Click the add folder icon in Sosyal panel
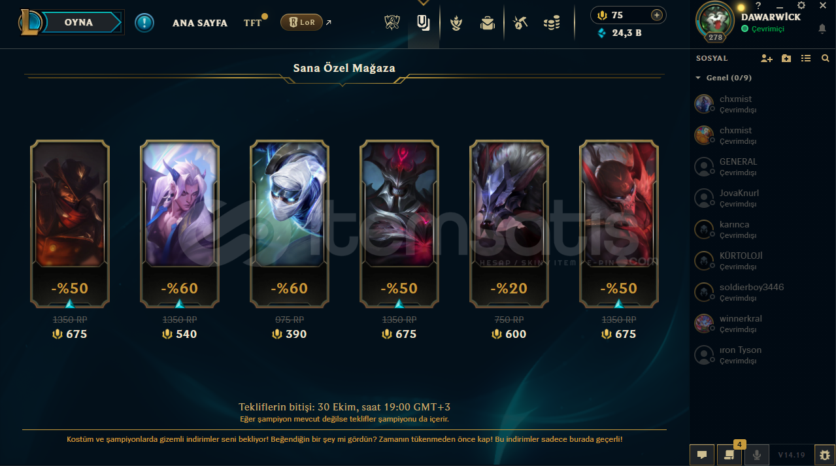836x466 pixels. coord(786,58)
